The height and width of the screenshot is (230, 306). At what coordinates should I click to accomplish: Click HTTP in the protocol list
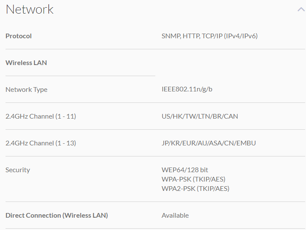click(x=191, y=36)
